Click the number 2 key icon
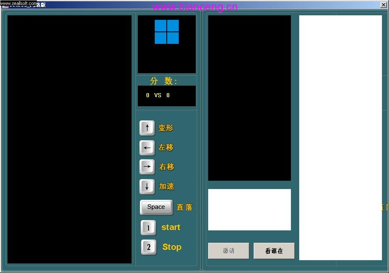 tap(149, 247)
